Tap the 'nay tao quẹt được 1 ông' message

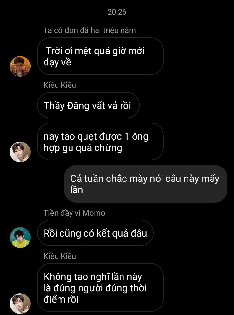pyautogui.click(x=100, y=142)
